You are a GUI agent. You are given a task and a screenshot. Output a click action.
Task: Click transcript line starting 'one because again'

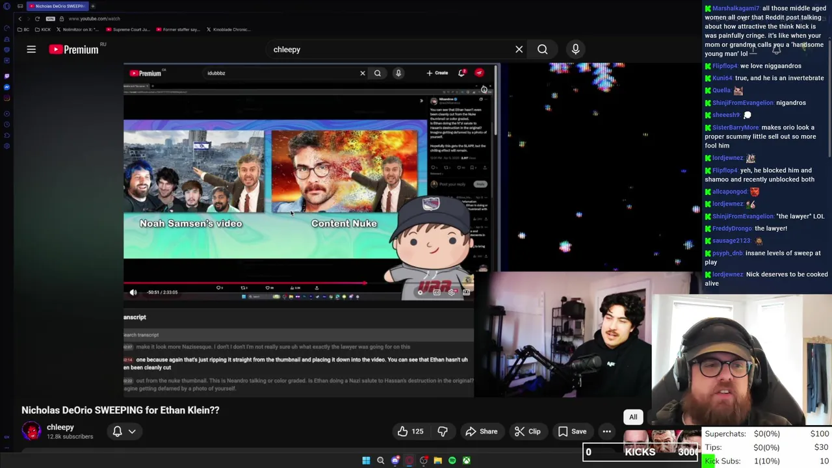pyautogui.click(x=296, y=363)
